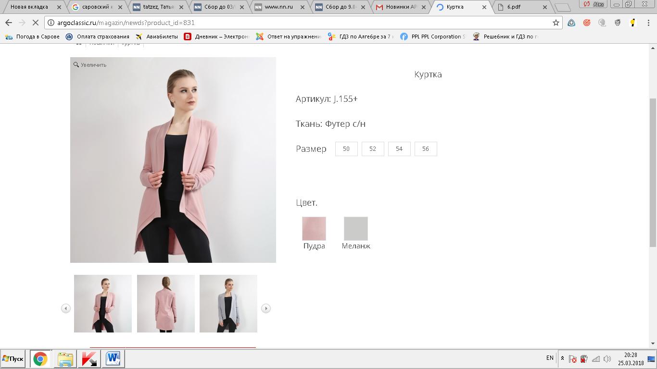657x369 pixels.
Task: Close the Куртка tab
Action: [x=484, y=7]
